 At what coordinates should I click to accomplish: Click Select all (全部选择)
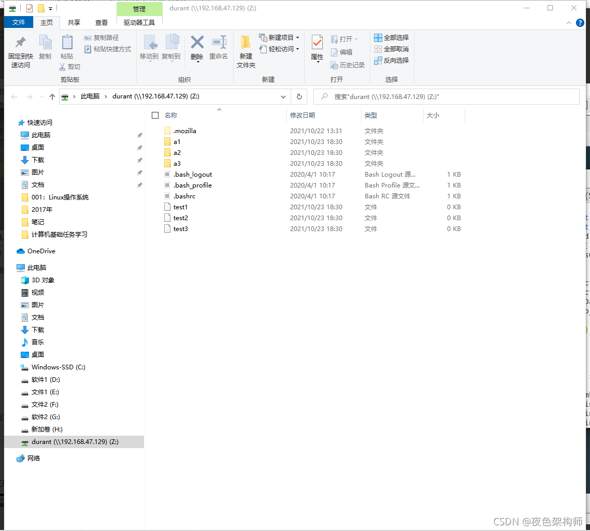[391, 38]
